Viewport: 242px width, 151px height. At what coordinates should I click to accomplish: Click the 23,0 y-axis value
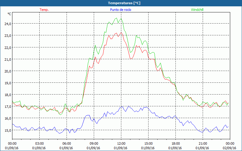[x=8, y=36]
